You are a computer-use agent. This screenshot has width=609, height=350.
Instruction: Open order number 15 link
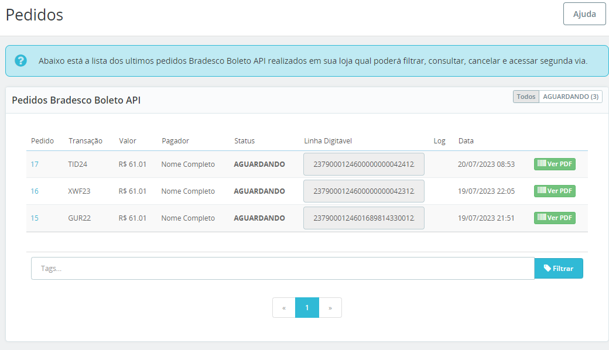pyautogui.click(x=35, y=218)
